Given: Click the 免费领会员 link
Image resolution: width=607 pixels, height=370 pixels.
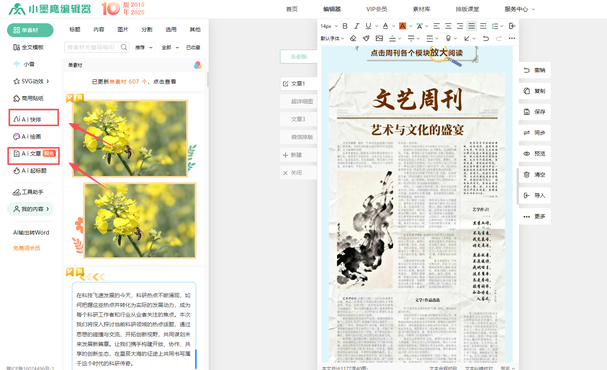Looking at the screenshot, I should coord(26,248).
